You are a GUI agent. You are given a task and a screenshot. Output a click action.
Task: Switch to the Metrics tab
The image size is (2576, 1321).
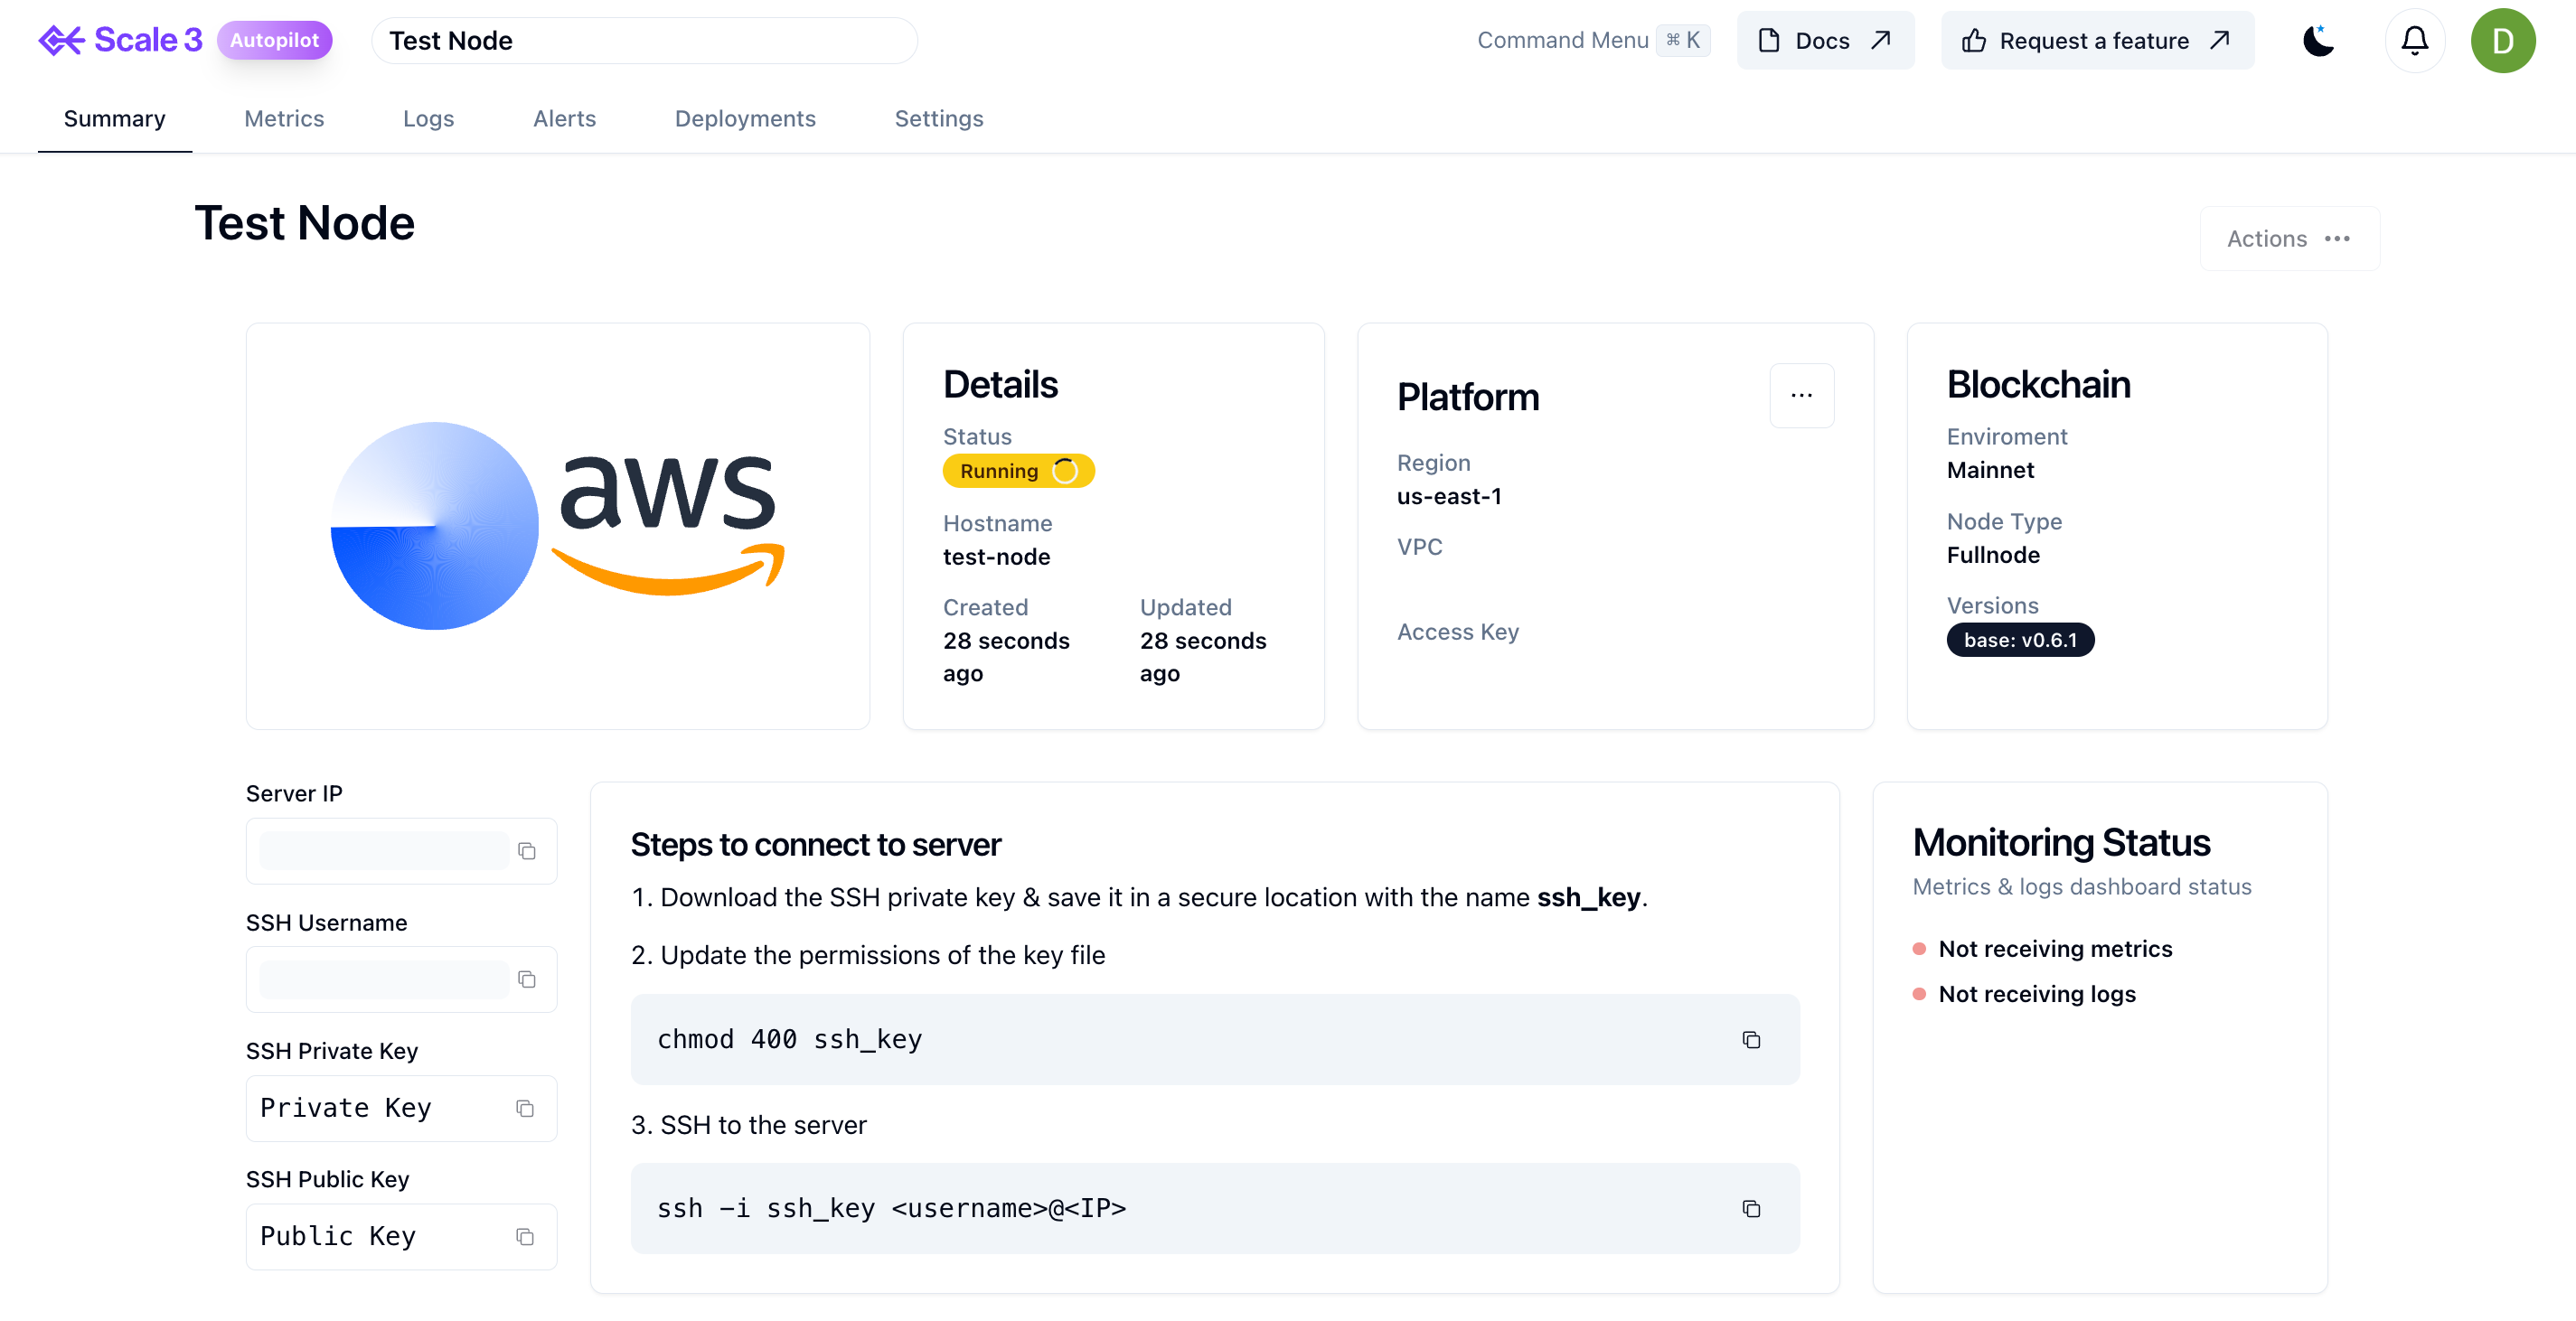(x=284, y=118)
